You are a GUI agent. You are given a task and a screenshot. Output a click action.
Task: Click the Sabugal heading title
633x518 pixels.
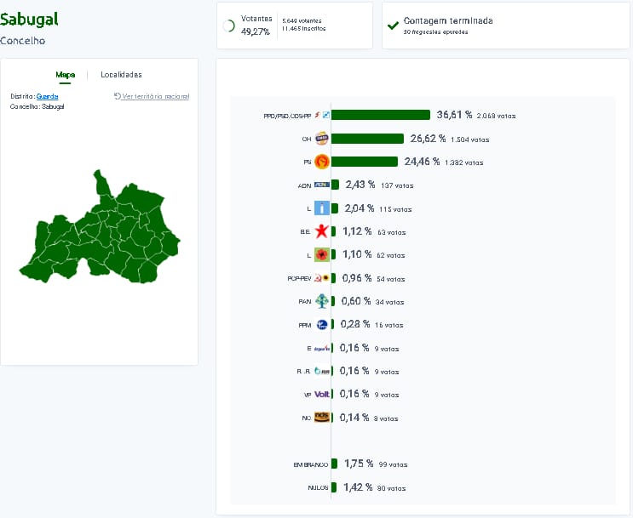point(29,20)
